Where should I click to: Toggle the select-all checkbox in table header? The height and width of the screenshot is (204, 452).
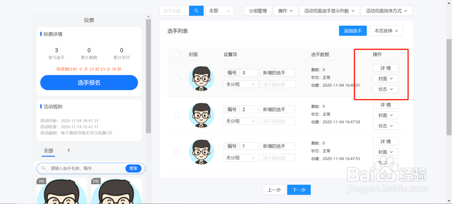click(x=177, y=54)
